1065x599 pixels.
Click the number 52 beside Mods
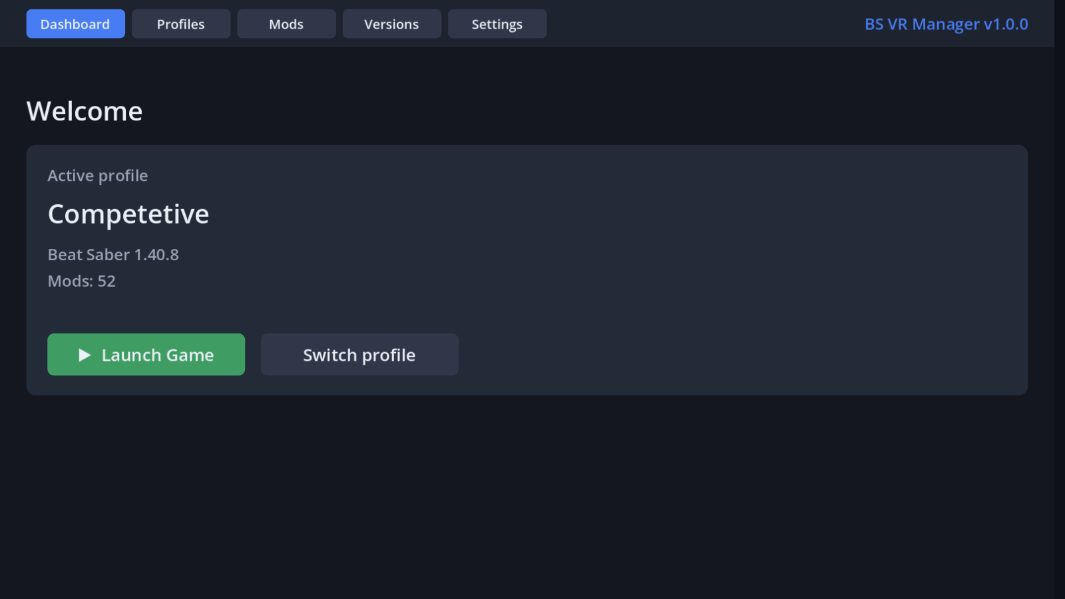(x=106, y=281)
